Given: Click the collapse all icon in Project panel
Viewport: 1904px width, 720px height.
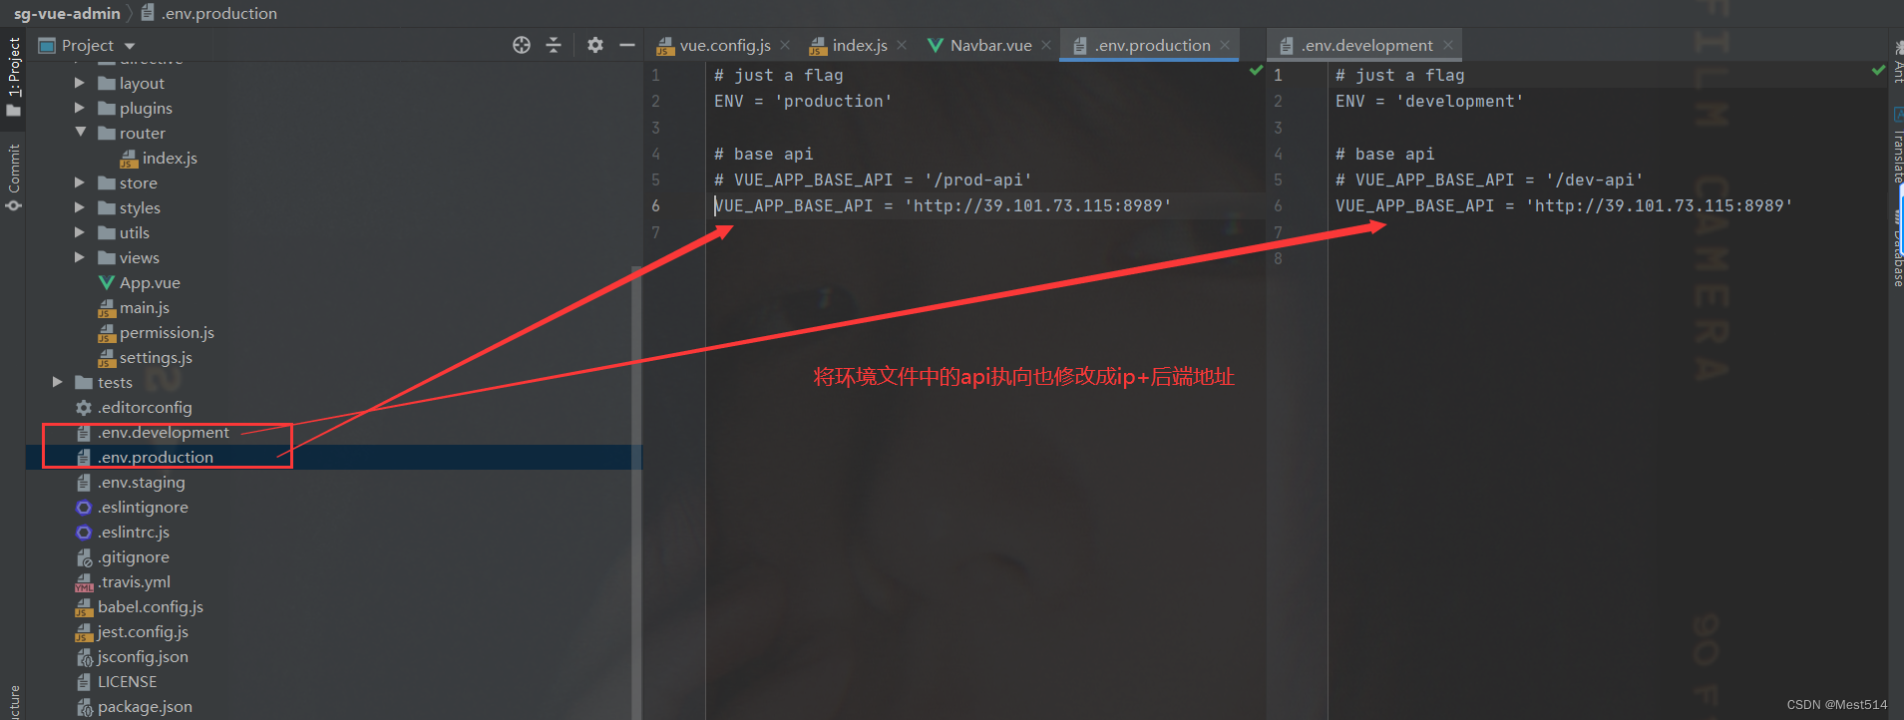Looking at the screenshot, I should [554, 45].
